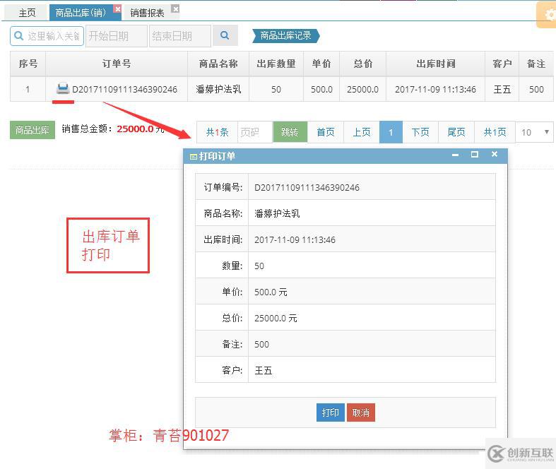Click 共1条 in the pagination bar
This screenshot has height=469, width=556.
coord(217,132)
